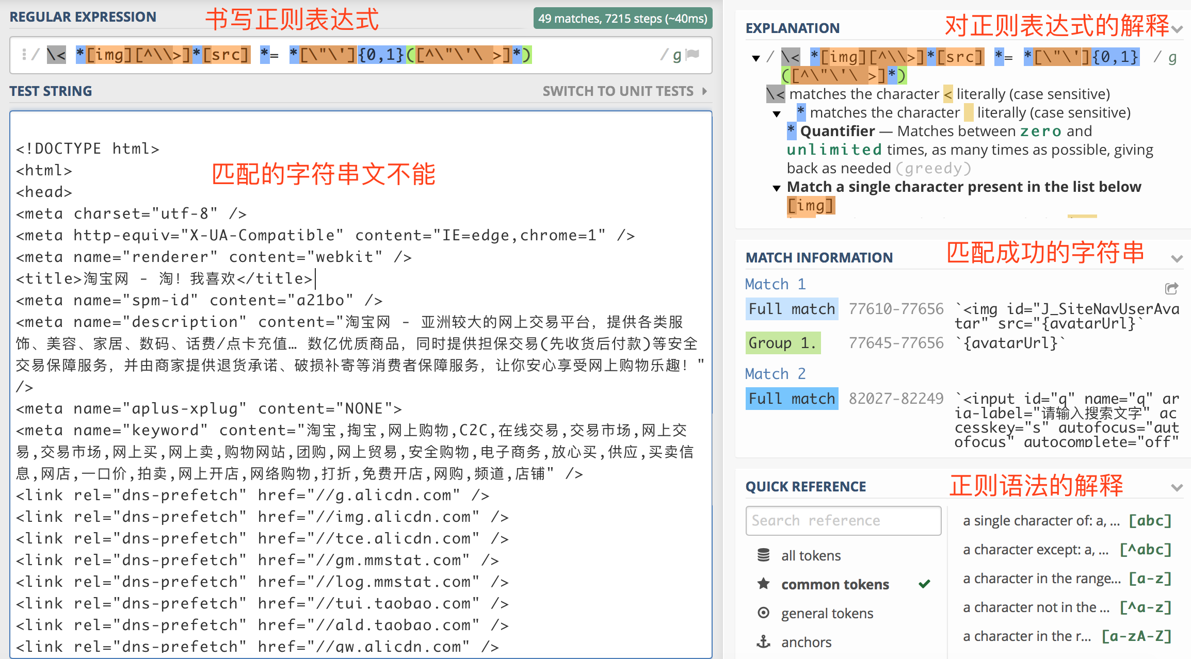Click the regex flags icon
This screenshot has height=659, width=1191.
coord(693,55)
